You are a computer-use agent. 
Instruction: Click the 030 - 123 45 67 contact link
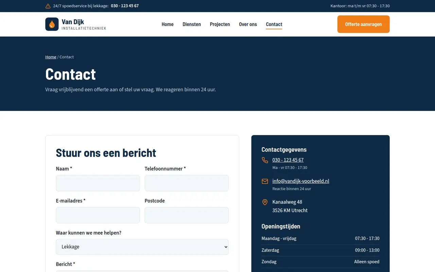[x=288, y=160]
